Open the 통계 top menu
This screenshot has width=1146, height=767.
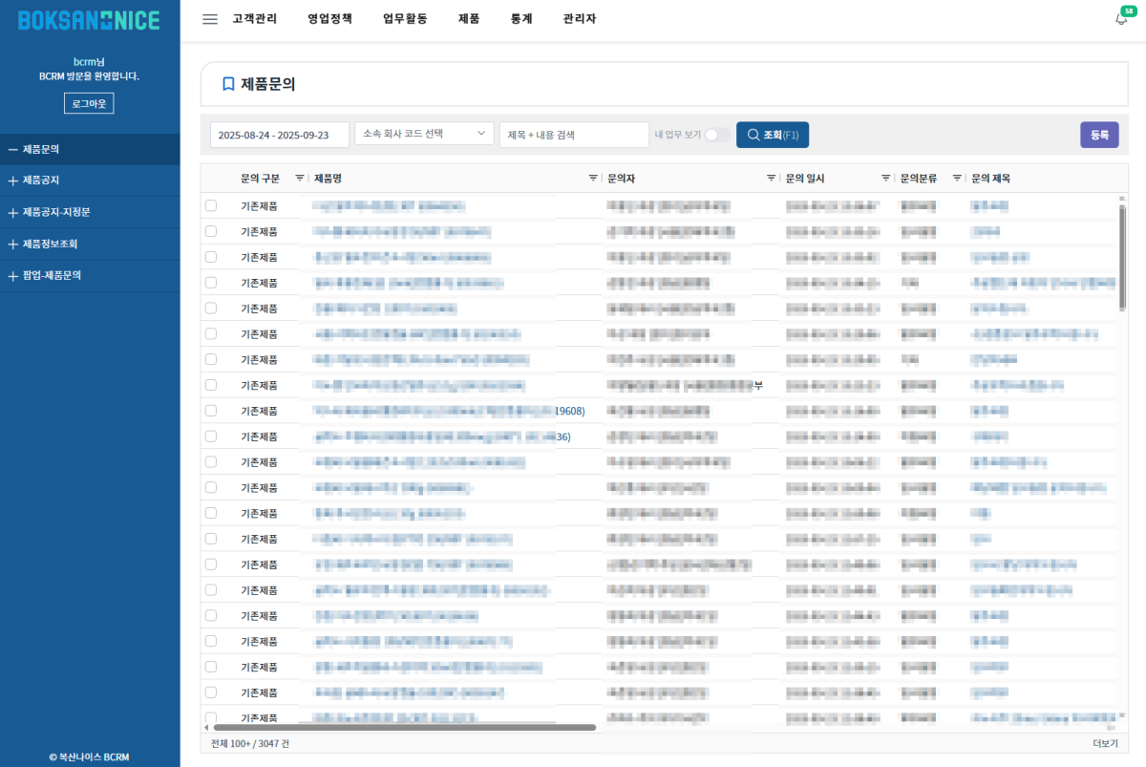coord(521,19)
